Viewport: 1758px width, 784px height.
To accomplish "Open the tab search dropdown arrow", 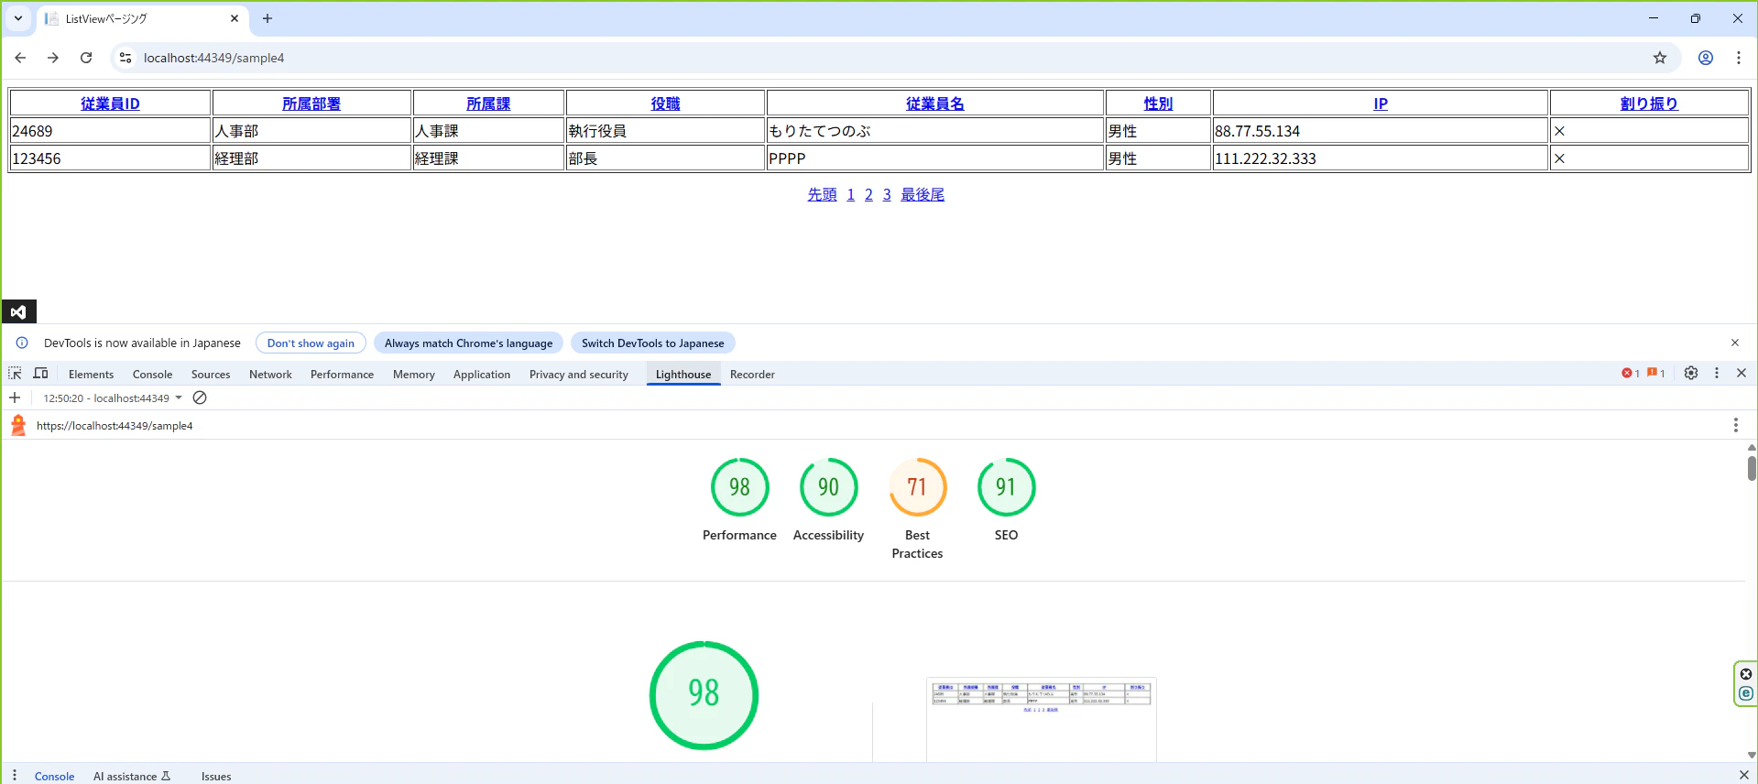I will tap(18, 18).
